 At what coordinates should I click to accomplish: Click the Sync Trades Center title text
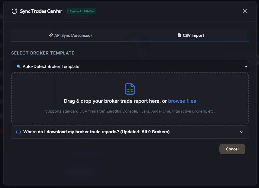click(x=41, y=11)
